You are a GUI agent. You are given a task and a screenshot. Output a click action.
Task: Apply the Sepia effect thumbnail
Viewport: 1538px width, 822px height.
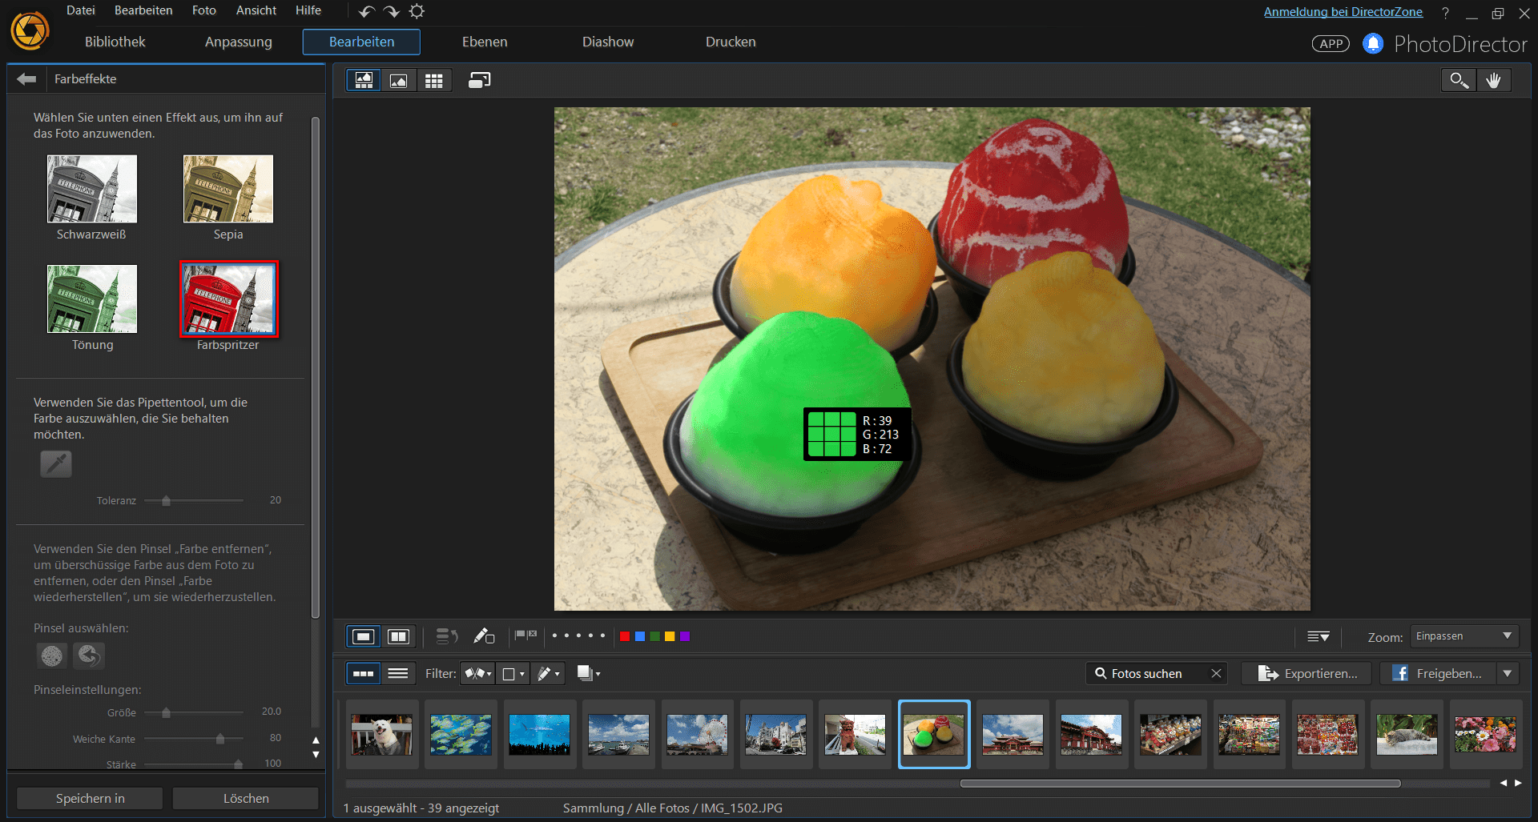228,189
